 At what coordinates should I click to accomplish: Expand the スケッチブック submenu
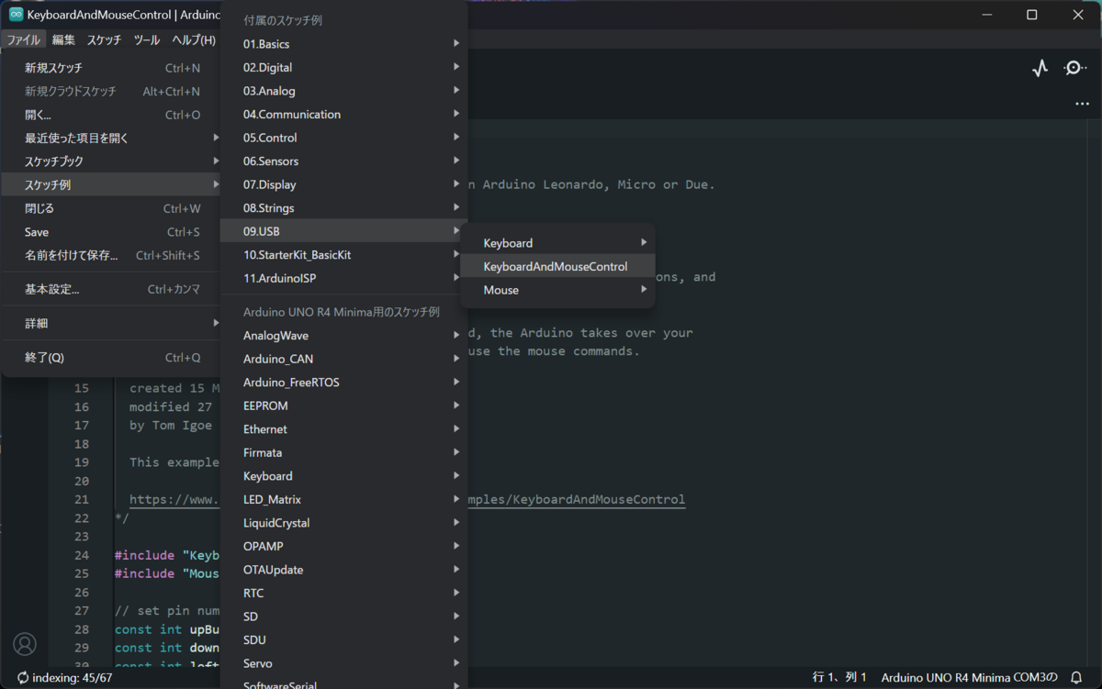[112, 161]
